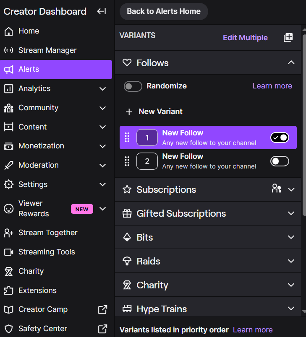Click the variants panel vertical scrollbar
This screenshot has width=306, height=337.
(304, 124)
